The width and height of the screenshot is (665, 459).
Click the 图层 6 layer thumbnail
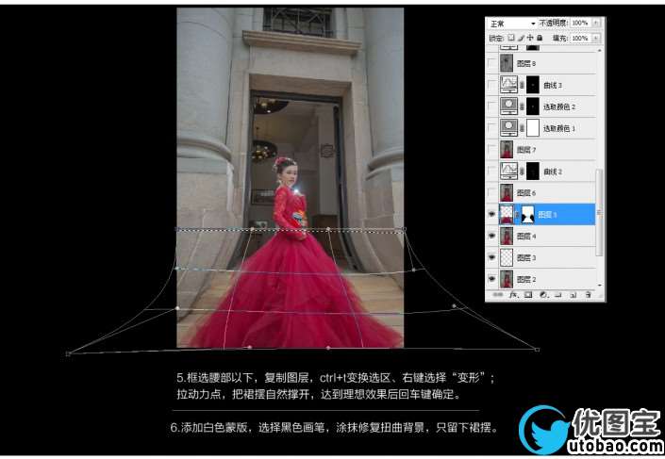pos(507,193)
